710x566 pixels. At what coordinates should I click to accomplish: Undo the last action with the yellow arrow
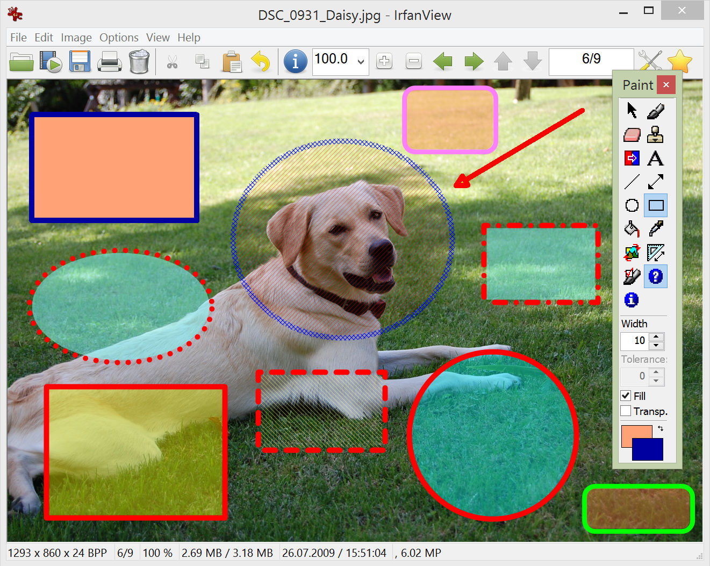tap(261, 61)
